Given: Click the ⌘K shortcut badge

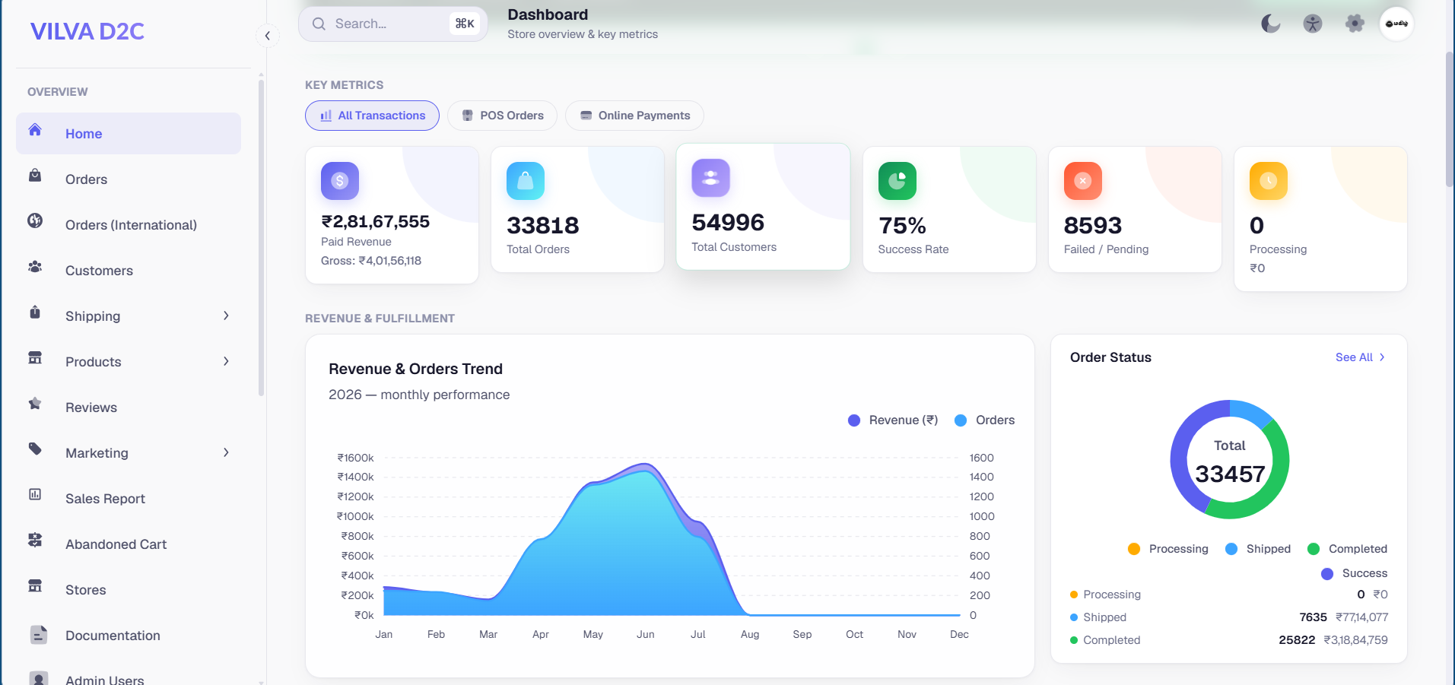Looking at the screenshot, I should [x=465, y=24].
